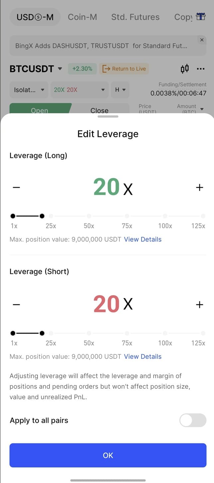Screen dimensions: 214x483
Task: Tap the gift box rewards icon
Action: 201,17
